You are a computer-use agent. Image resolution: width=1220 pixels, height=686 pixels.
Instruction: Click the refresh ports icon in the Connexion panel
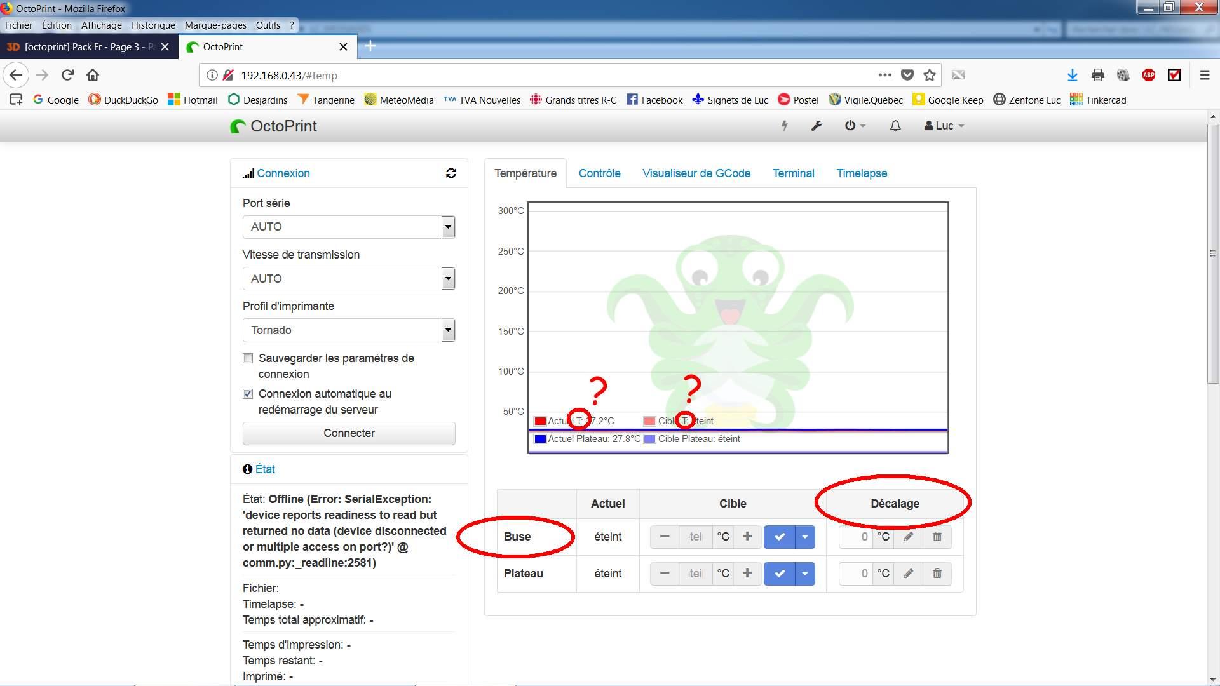451,173
